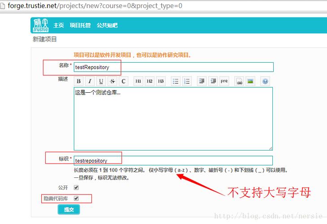The width and height of the screenshot is (327, 224).
Task: Toggle bold formatting in description editor
Action: point(79,81)
